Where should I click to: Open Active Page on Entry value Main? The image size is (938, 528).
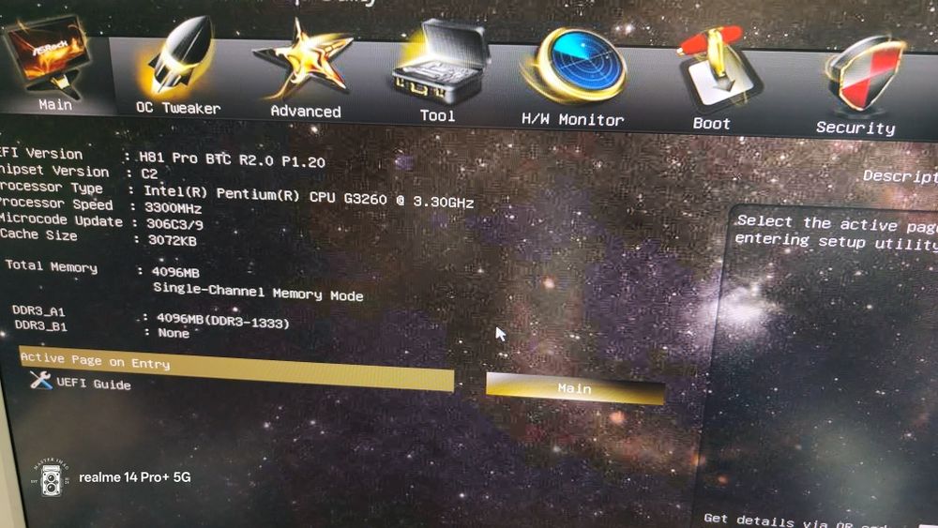[x=575, y=388]
